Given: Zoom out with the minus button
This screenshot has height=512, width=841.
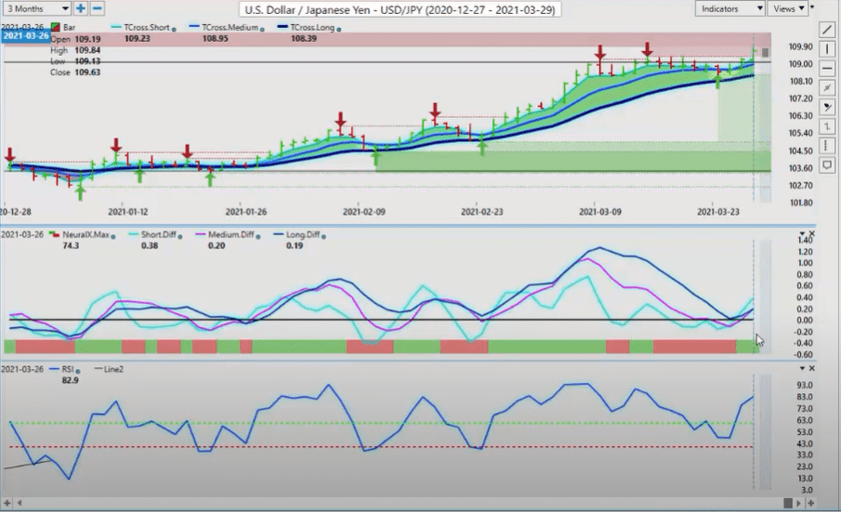Looking at the screenshot, I should [97, 8].
